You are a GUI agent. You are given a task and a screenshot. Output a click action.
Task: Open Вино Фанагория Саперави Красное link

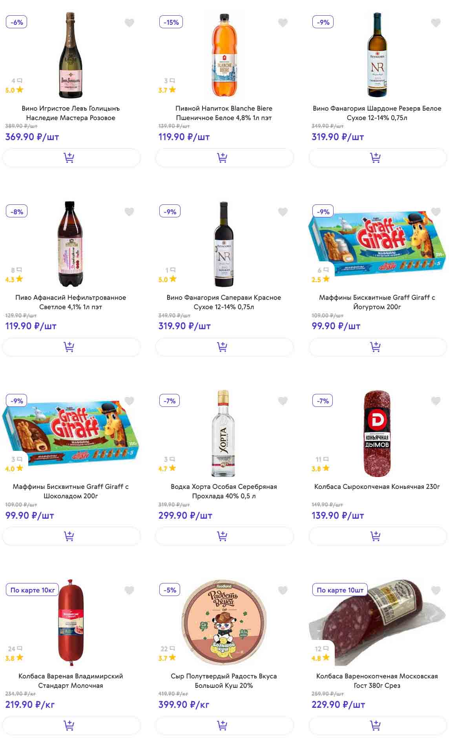tap(224, 302)
